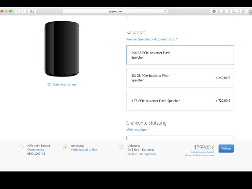Expand 'Mehr anzeigen' under Grafikunterstützung
The height and width of the screenshot is (189, 252).
137,129
